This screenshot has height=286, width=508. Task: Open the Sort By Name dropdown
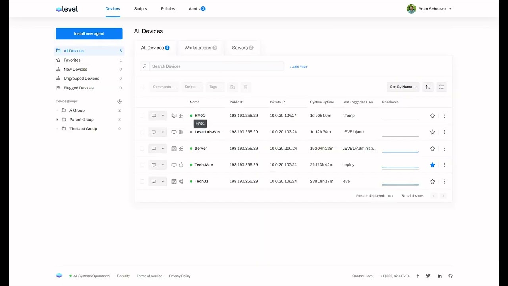(403, 87)
